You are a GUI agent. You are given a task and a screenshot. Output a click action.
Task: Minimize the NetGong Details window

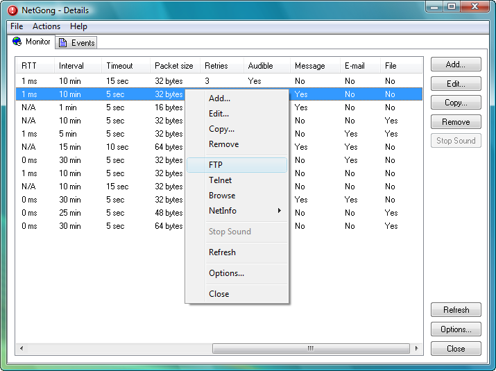point(434,6)
